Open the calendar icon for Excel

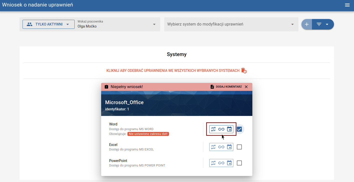tap(229, 147)
